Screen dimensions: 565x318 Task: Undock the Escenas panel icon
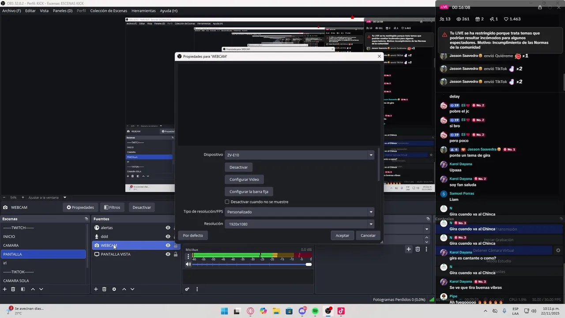click(87, 219)
